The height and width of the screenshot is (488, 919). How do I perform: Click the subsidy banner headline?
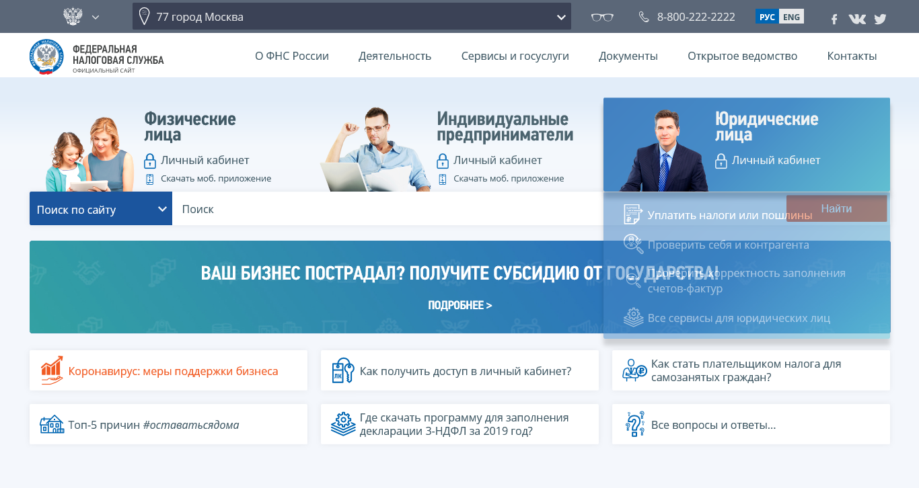[459, 273]
